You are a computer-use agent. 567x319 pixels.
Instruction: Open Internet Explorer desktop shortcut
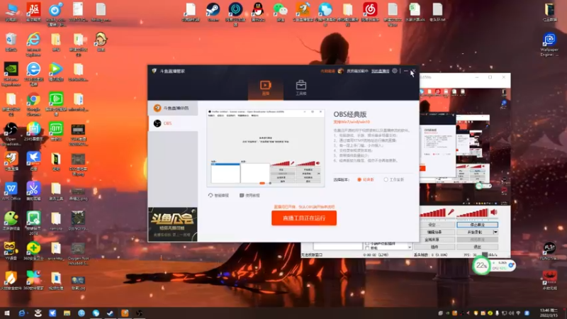[x=33, y=44]
